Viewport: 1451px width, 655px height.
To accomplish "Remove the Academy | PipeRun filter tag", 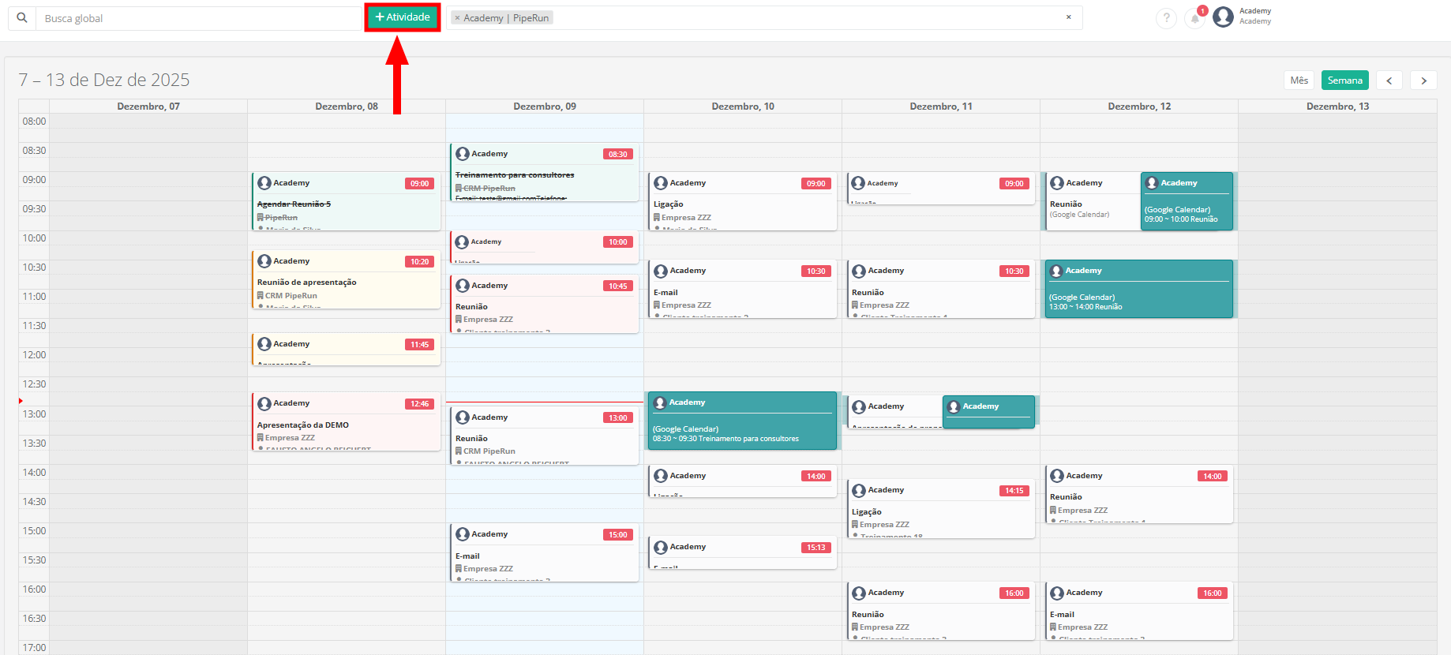I will click(x=457, y=18).
